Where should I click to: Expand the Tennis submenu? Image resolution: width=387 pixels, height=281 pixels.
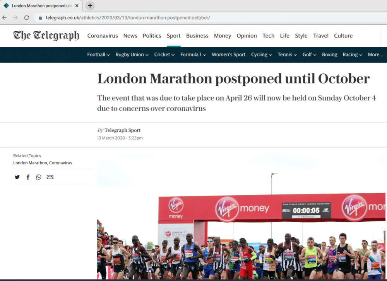pos(287,54)
